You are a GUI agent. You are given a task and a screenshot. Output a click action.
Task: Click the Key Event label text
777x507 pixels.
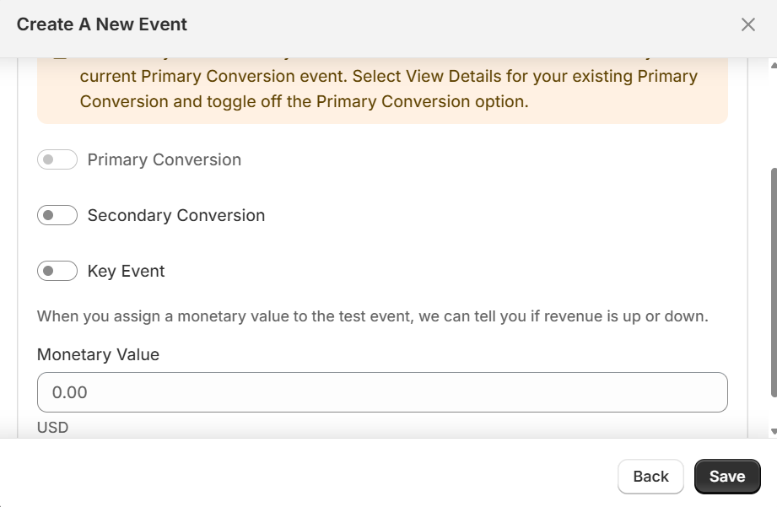pyautogui.click(x=126, y=271)
